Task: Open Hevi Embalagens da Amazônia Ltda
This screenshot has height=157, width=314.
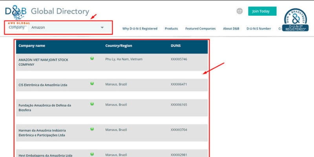Action: pyautogui.click(x=46, y=155)
